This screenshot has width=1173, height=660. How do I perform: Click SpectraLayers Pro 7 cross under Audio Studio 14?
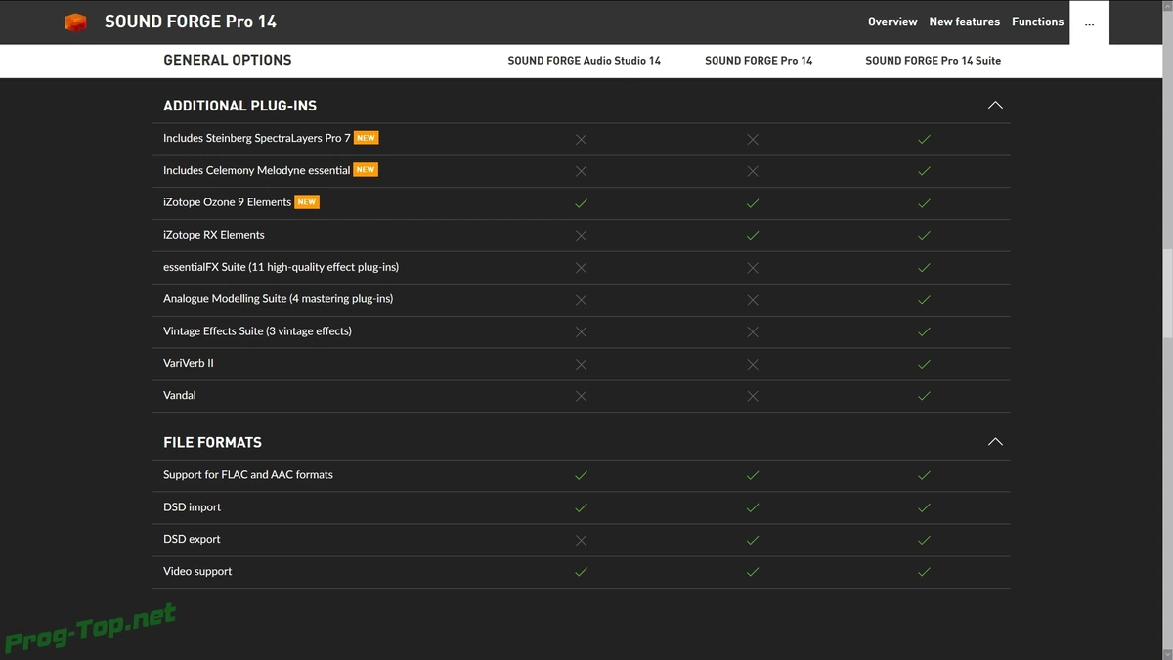tap(581, 140)
